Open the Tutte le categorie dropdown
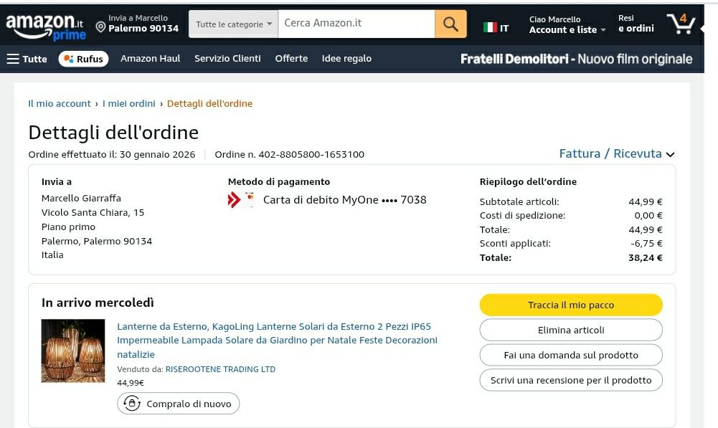The width and height of the screenshot is (718, 428). click(233, 24)
